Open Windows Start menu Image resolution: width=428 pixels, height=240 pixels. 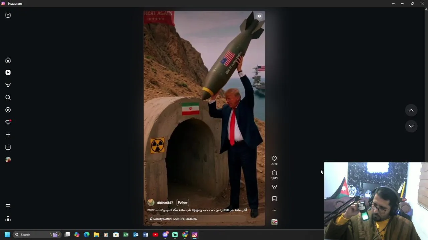(7, 235)
